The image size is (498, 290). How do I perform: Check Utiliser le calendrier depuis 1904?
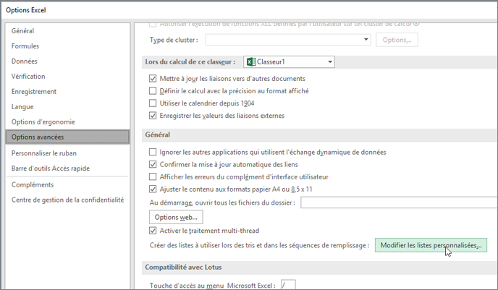pyautogui.click(x=153, y=103)
